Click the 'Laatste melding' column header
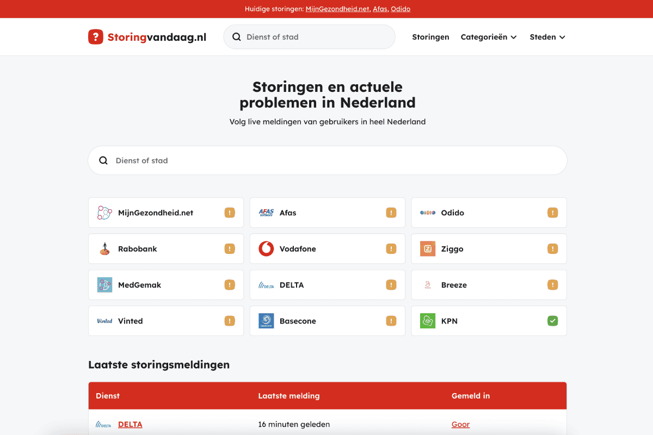653x435 pixels. [x=289, y=396]
